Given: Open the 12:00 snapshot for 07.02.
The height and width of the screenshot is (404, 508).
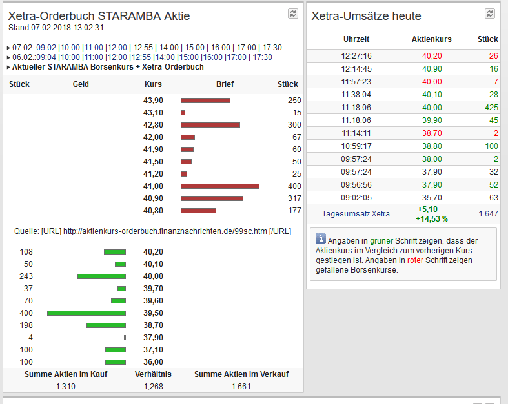Looking at the screenshot, I should click(117, 48).
